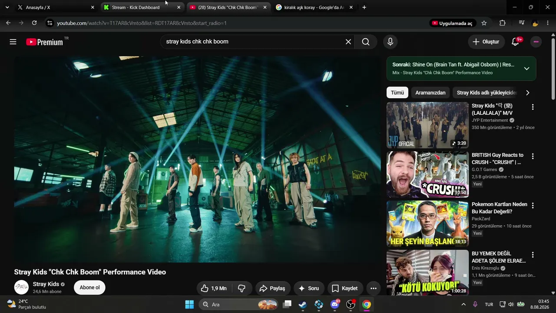Click the video player to pause
The height and width of the screenshot is (313, 556).
(197, 159)
